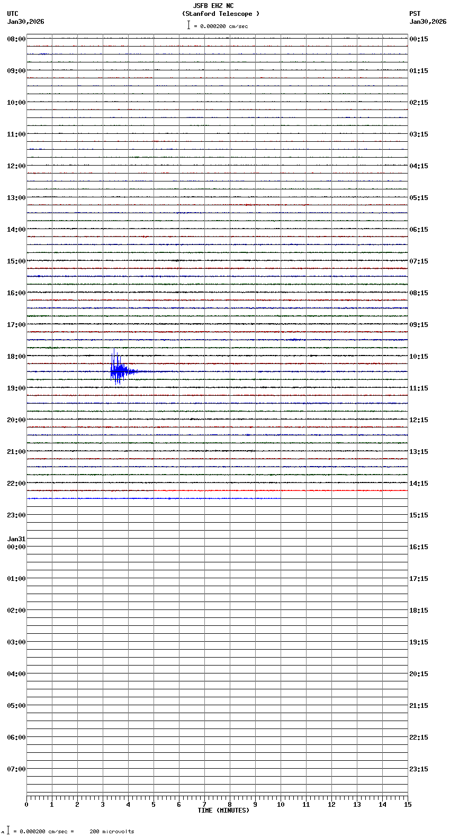Click the scale bar icon in header
The image size is (450, 838).
point(188,25)
